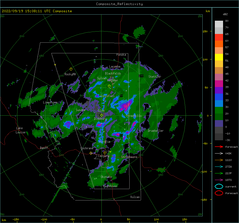
Task: Click the yellow v marker north of RockyMH
Action: click(x=55, y=65)
